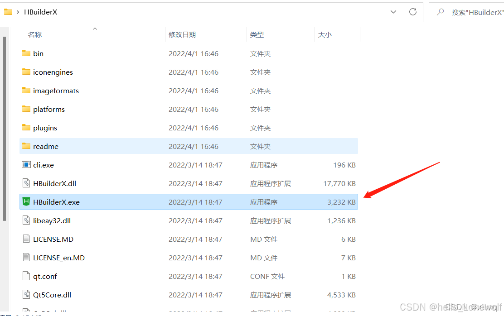Click the 6 KB size of LICENSE.MD
This screenshot has width=504, height=316.
[349, 239]
